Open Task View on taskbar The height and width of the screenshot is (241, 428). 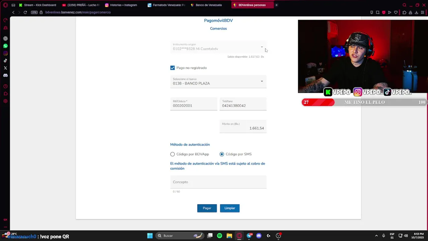[210, 236]
